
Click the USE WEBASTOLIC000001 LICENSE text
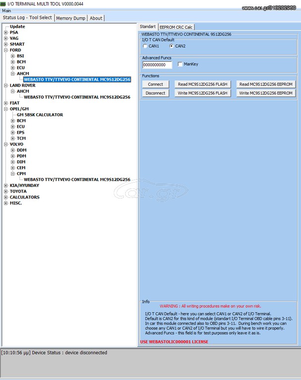coord(174,342)
